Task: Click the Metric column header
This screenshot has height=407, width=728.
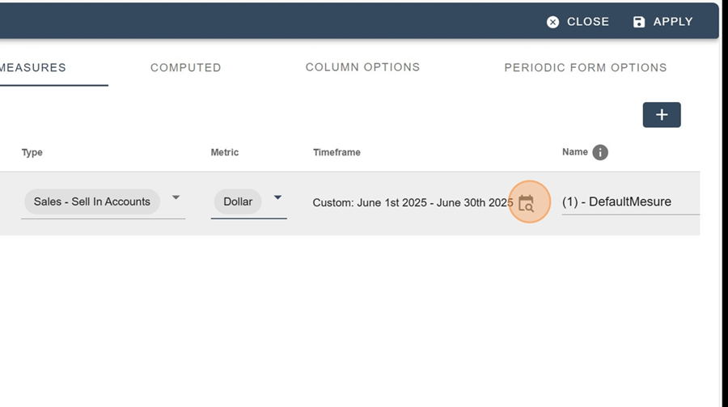Action: [x=225, y=152]
